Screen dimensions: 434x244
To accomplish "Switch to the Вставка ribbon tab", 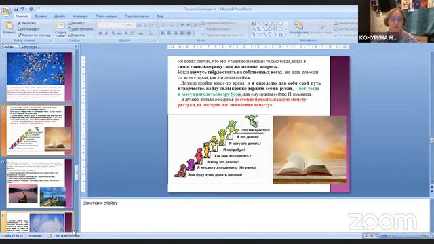I will (41, 16).
